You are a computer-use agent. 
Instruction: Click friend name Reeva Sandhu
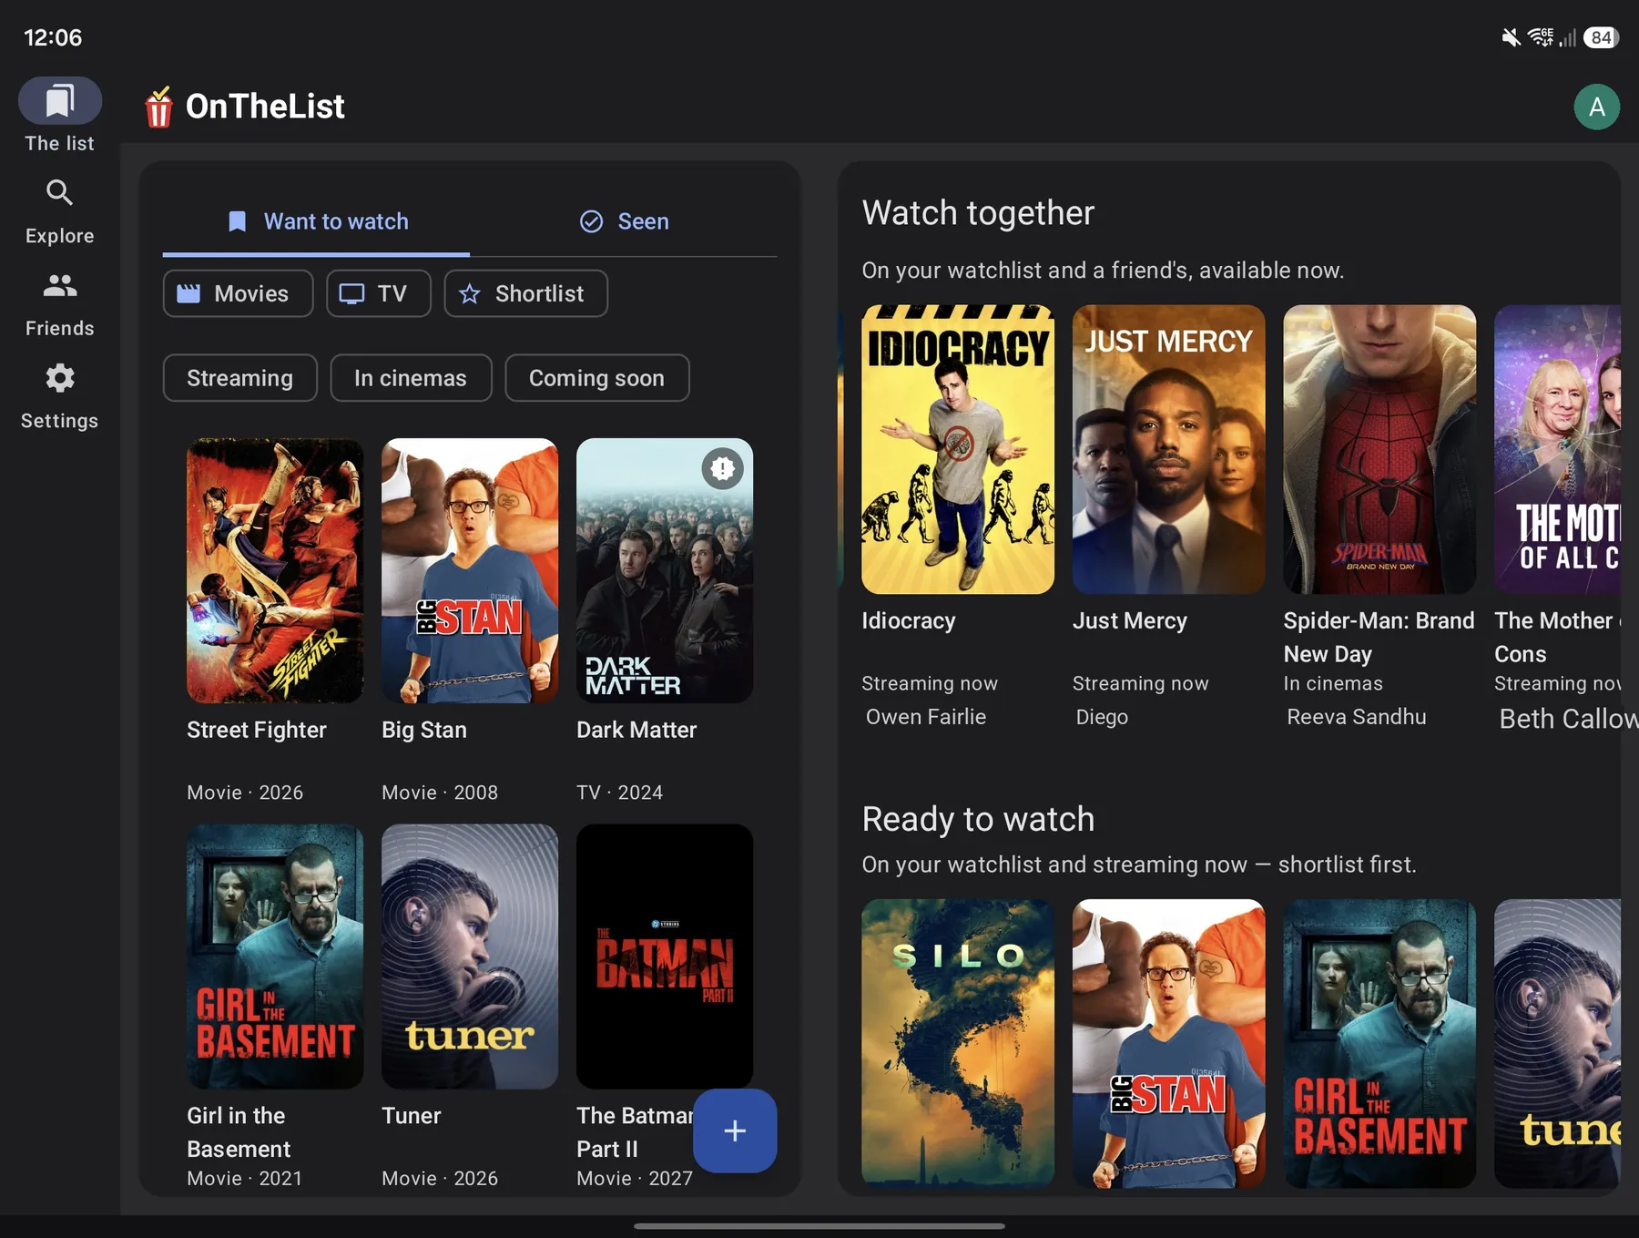click(1356, 717)
